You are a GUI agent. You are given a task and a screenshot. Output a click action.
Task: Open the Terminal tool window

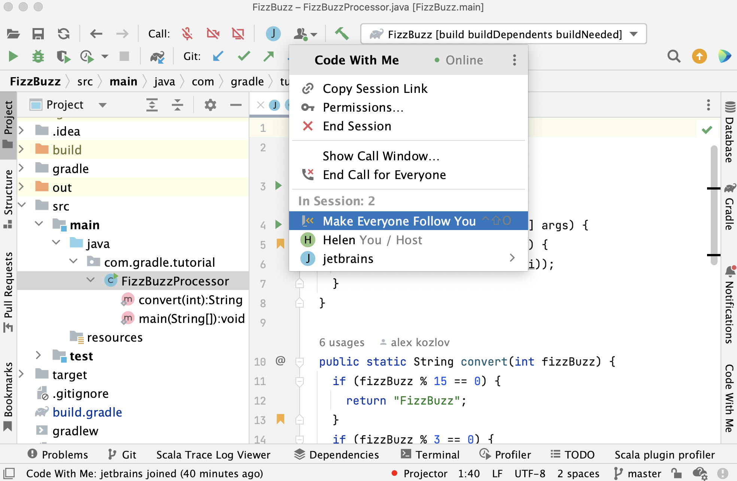click(430, 455)
